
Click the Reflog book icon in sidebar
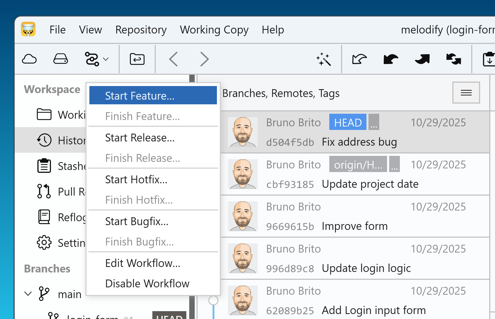pos(44,217)
